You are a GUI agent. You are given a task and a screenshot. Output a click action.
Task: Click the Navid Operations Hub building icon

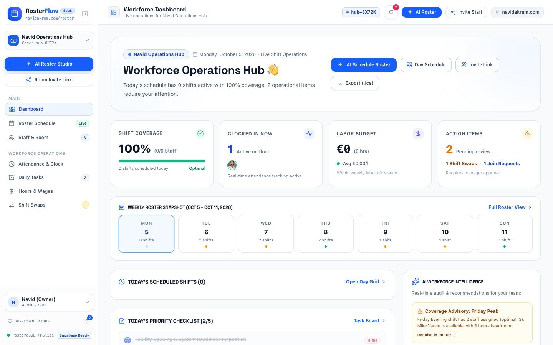13,40
